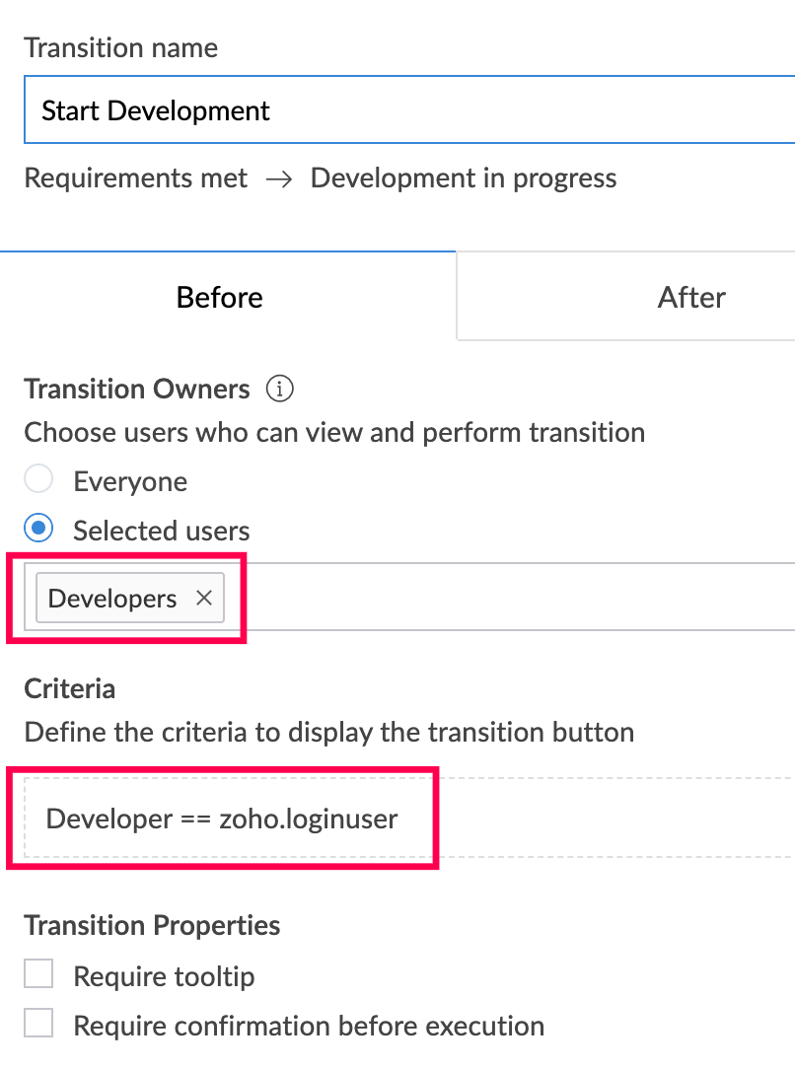The width and height of the screenshot is (795, 1069).
Task: Click the Define the criteria description text
Action: [328, 733]
